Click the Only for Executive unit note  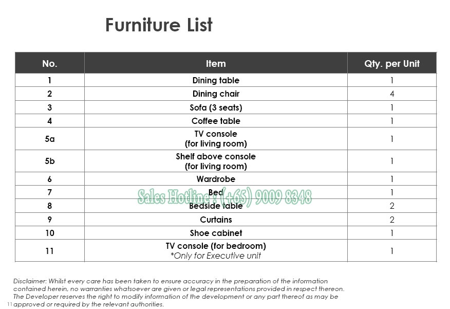point(216,256)
